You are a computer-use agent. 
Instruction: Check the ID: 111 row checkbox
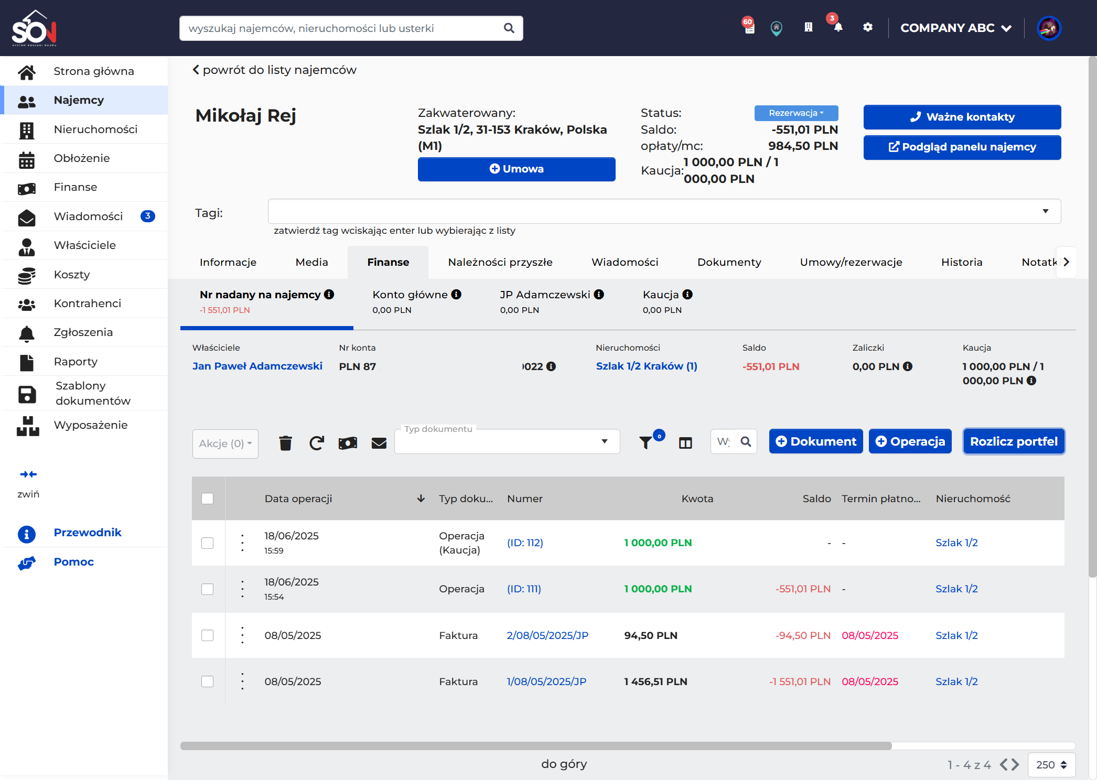pyautogui.click(x=208, y=589)
